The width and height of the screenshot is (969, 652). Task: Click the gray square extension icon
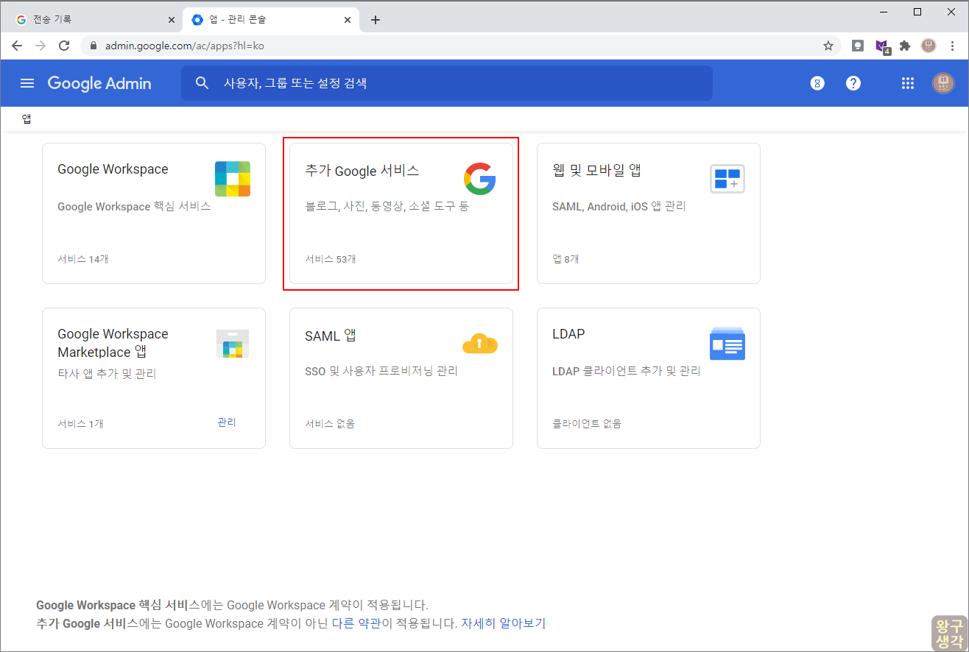pos(858,46)
